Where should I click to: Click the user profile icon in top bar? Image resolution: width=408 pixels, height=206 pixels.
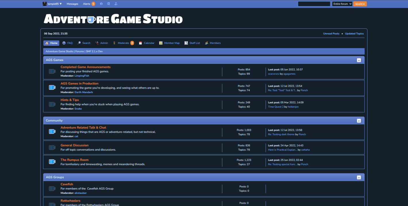point(116,4)
